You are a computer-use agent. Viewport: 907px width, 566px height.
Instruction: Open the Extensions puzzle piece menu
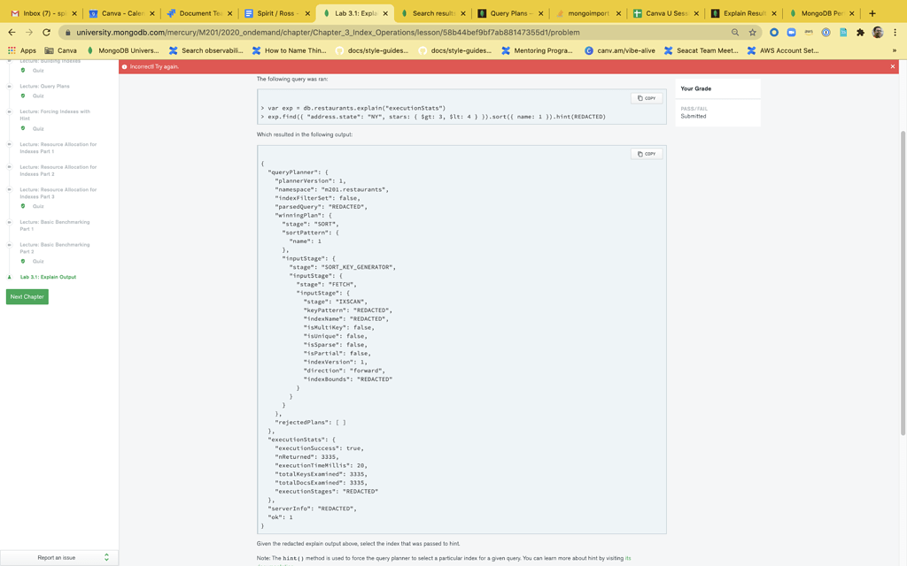point(860,33)
